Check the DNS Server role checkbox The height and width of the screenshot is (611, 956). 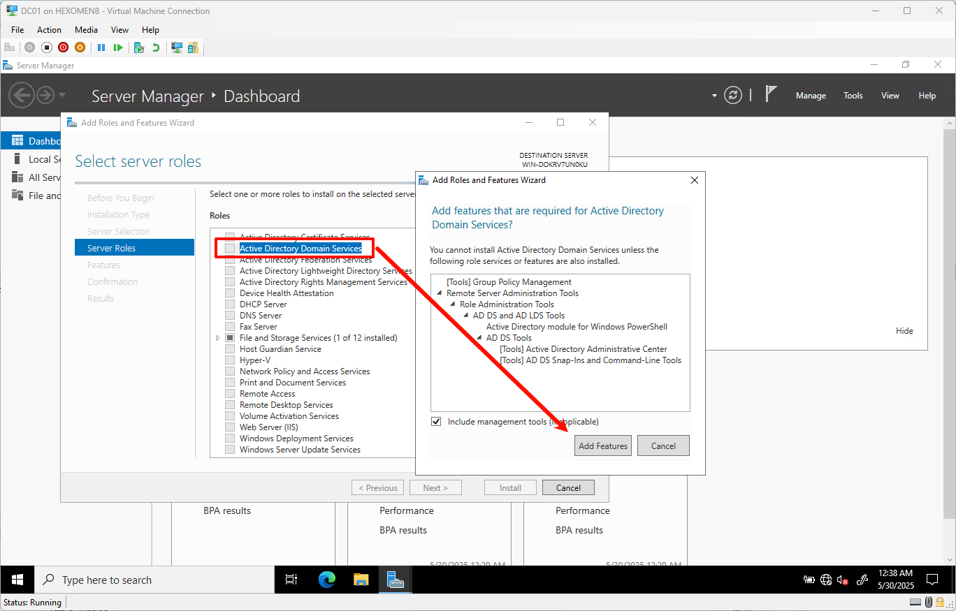[230, 316]
